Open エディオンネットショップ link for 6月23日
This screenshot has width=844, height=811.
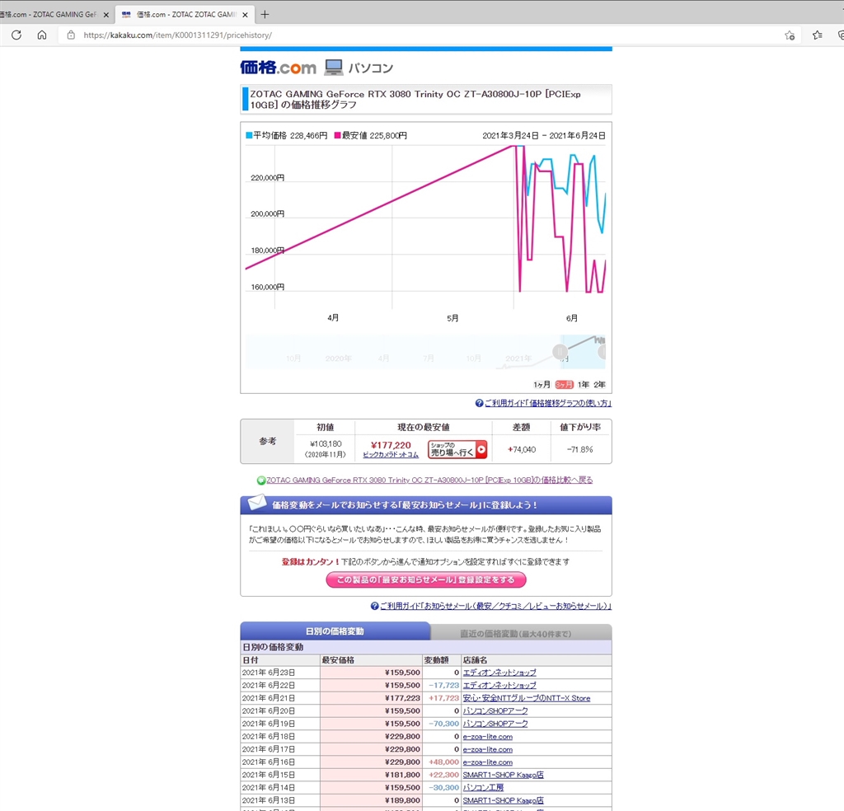[x=499, y=673]
